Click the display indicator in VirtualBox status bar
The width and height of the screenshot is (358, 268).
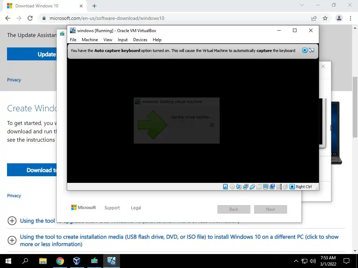266,187
